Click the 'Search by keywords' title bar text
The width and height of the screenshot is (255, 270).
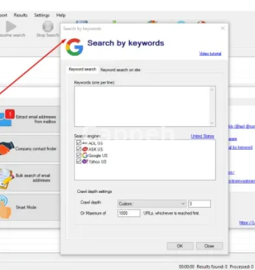click(82, 29)
